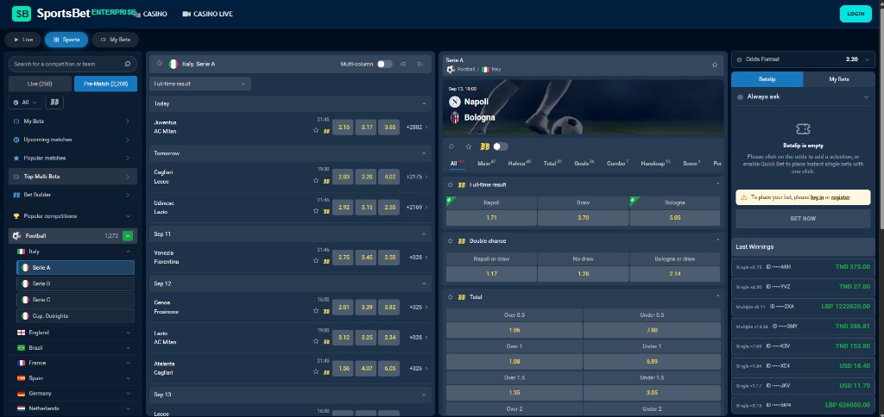884x417 pixels.
Task: Select Napoli win odds 1.71
Action: point(491,217)
